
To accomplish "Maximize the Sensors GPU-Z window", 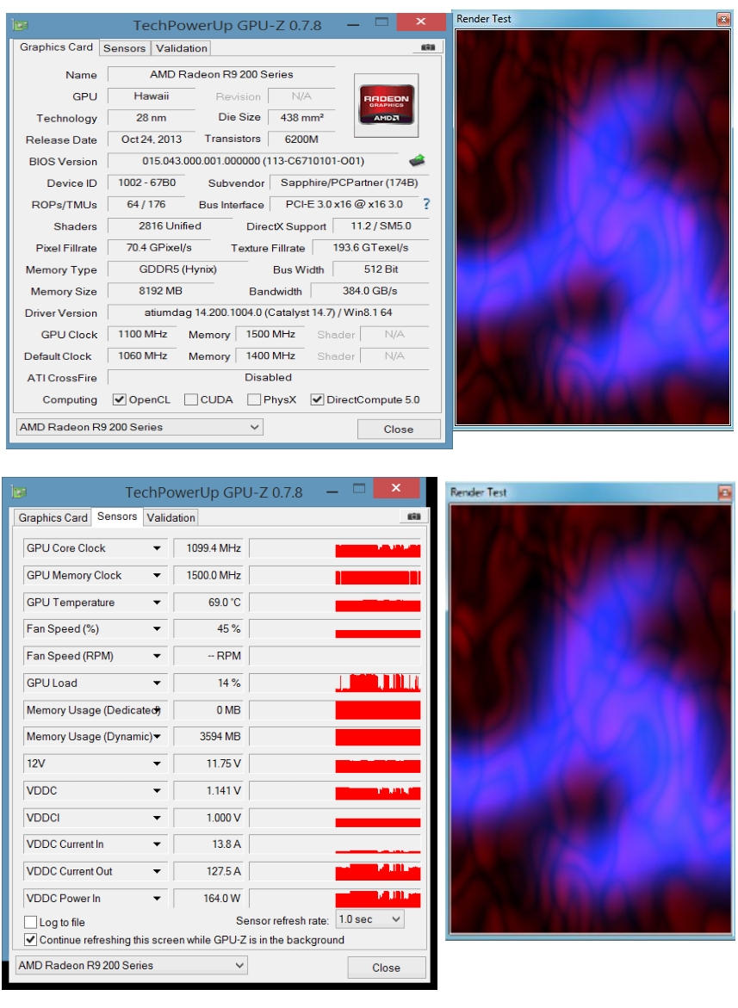I will click(x=359, y=489).
